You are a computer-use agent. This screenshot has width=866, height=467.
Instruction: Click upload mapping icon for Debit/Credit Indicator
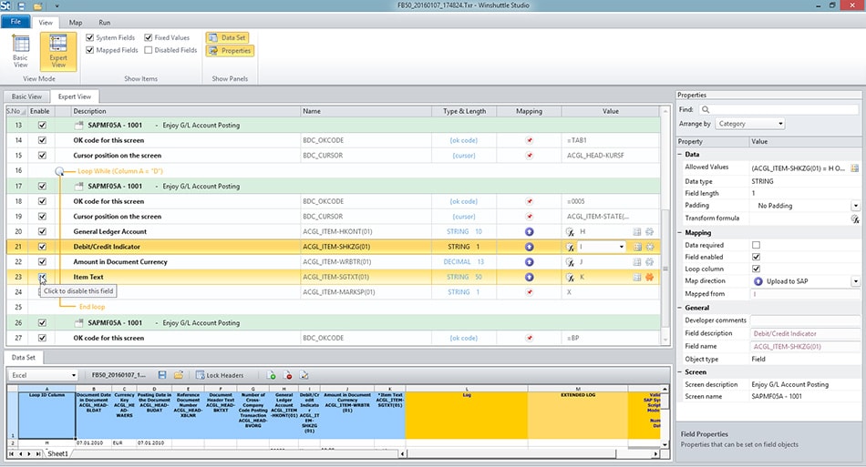tap(529, 247)
